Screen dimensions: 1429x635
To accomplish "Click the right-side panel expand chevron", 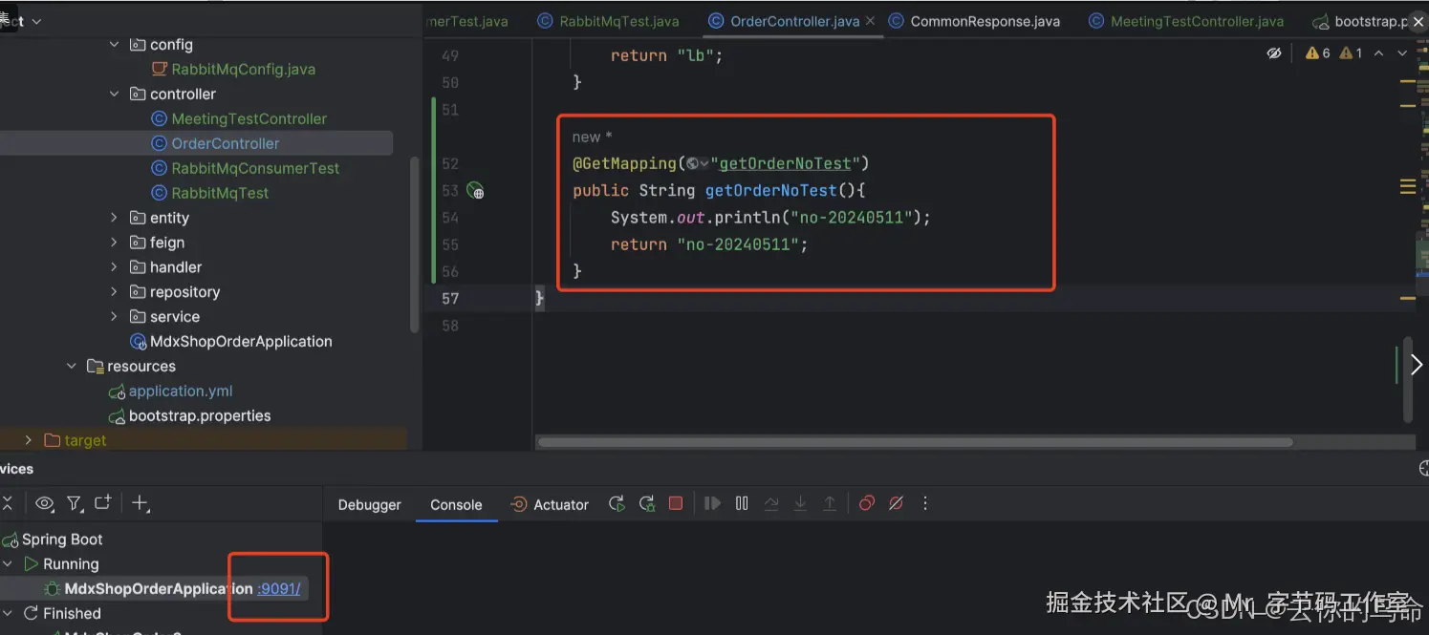I will click(x=1417, y=365).
